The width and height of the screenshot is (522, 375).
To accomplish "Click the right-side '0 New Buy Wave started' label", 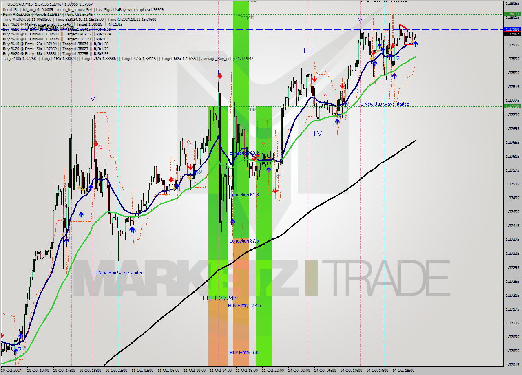I will [x=385, y=104].
